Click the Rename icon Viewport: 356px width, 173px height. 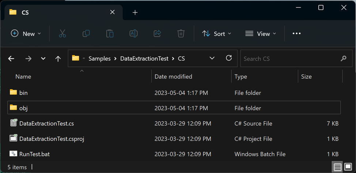coord(133,34)
